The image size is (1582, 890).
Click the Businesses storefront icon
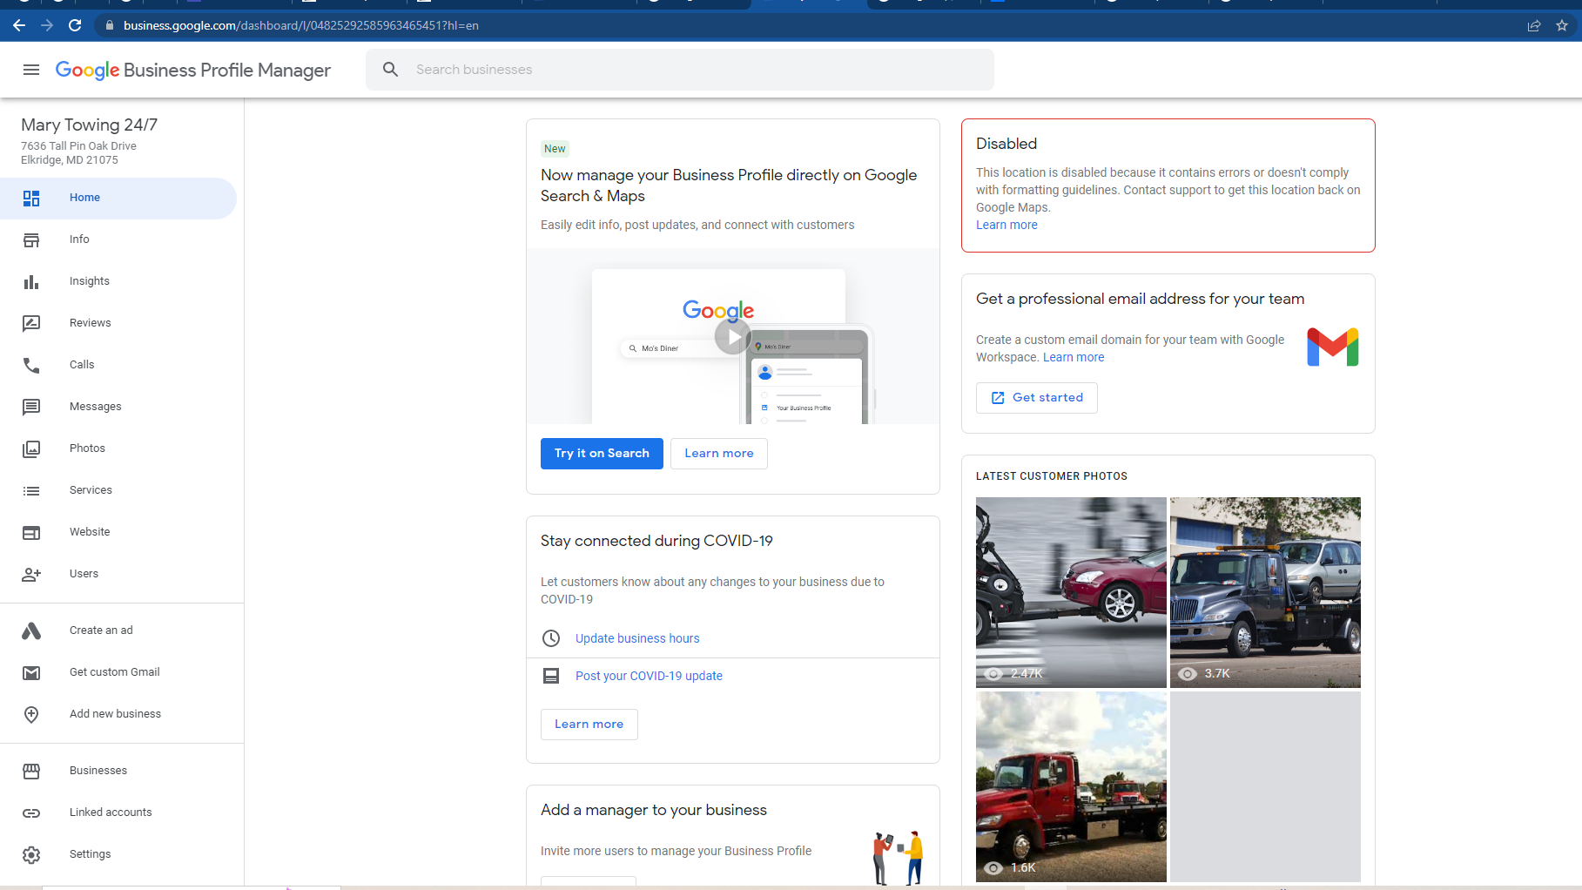[31, 771]
